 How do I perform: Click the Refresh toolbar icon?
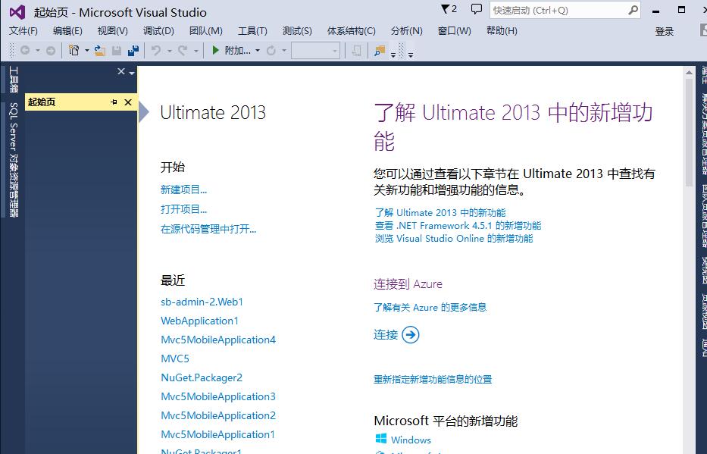[271, 51]
